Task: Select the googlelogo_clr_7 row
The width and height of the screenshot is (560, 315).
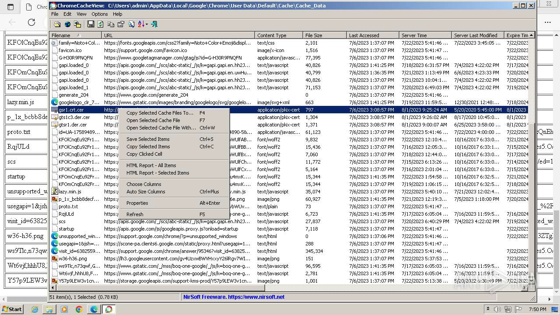Action: (x=289, y=102)
